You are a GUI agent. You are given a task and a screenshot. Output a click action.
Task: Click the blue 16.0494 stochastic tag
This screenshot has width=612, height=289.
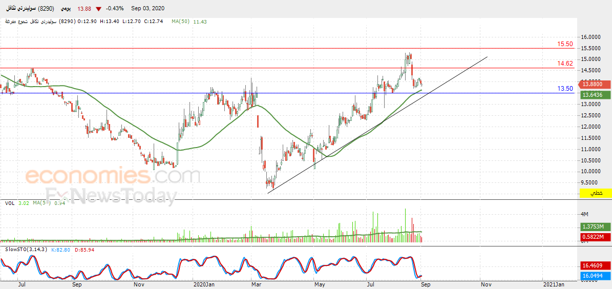[595, 276]
